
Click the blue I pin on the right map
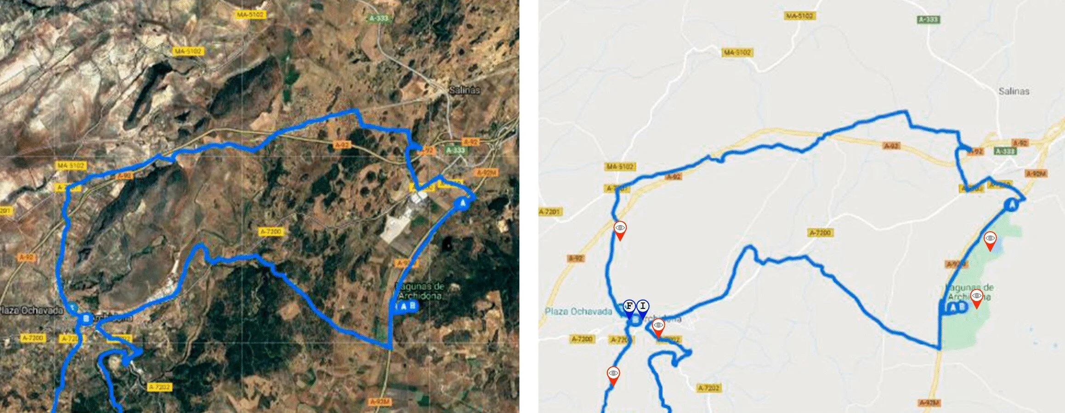(x=643, y=308)
